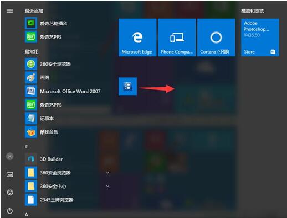Open the 3D Builder app icon
The width and height of the screenshot is (287, 218).
tap(31, 159)
